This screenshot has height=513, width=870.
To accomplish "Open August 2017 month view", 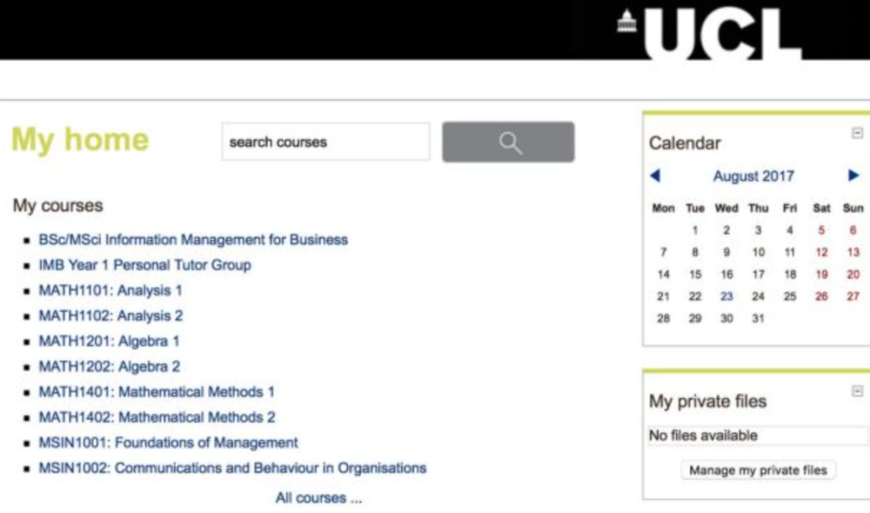I will tap(753, 176).
